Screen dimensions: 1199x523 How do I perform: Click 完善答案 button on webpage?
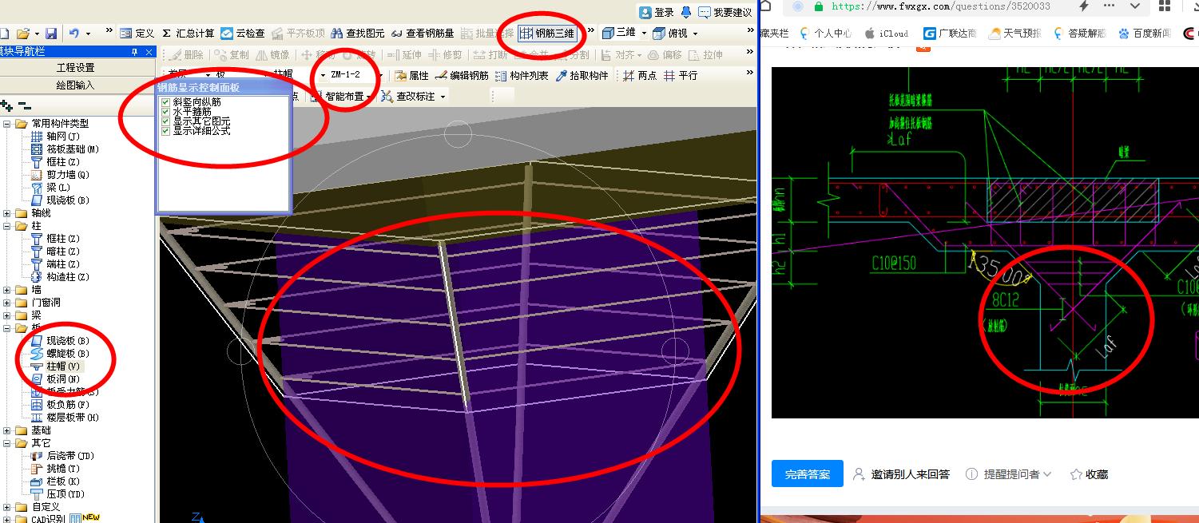pyautogui.click(x=807, y=474)
